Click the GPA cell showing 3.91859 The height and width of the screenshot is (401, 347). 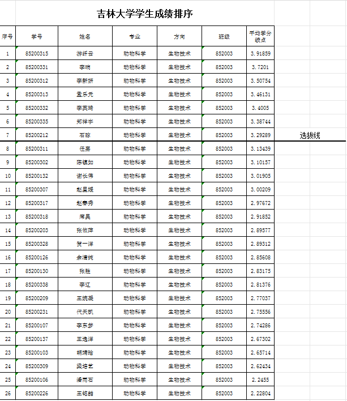pos(260,54)
